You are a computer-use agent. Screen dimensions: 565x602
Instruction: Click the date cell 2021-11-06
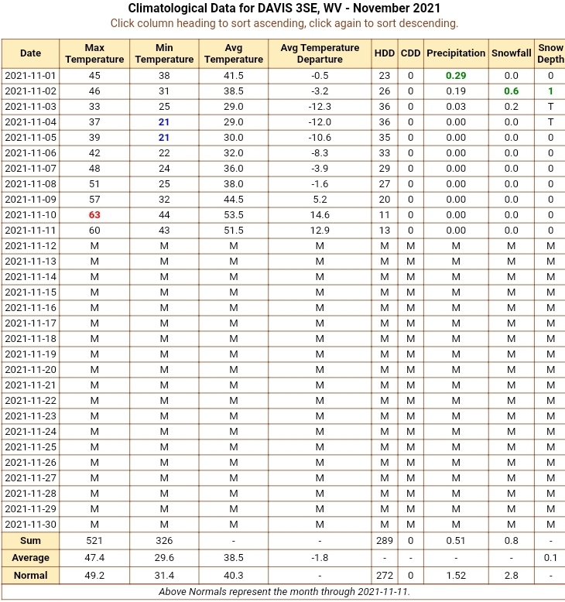[x=30, y=152]
